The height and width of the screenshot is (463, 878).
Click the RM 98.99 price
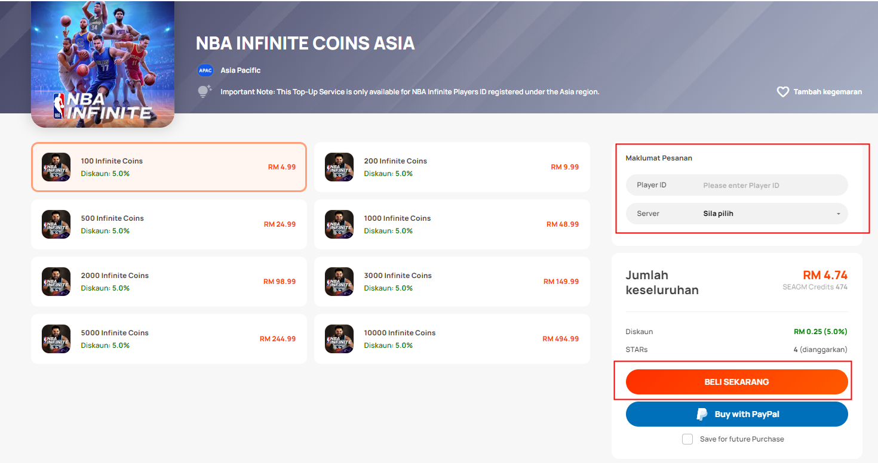click(x=280, y=282)
